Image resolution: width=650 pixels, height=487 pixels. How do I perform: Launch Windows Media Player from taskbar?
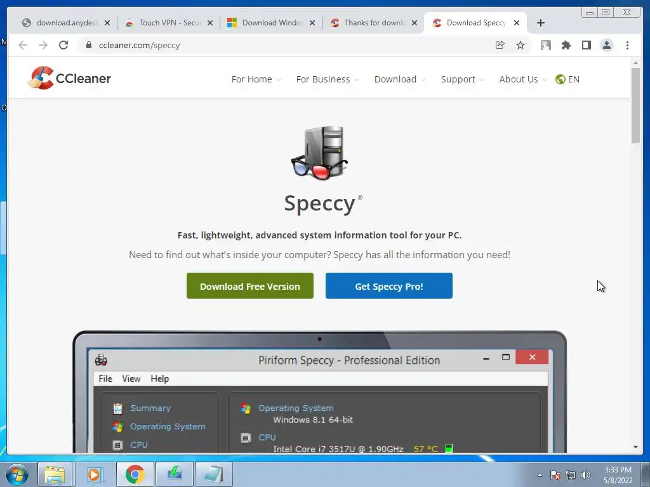[x=94, y=474]
